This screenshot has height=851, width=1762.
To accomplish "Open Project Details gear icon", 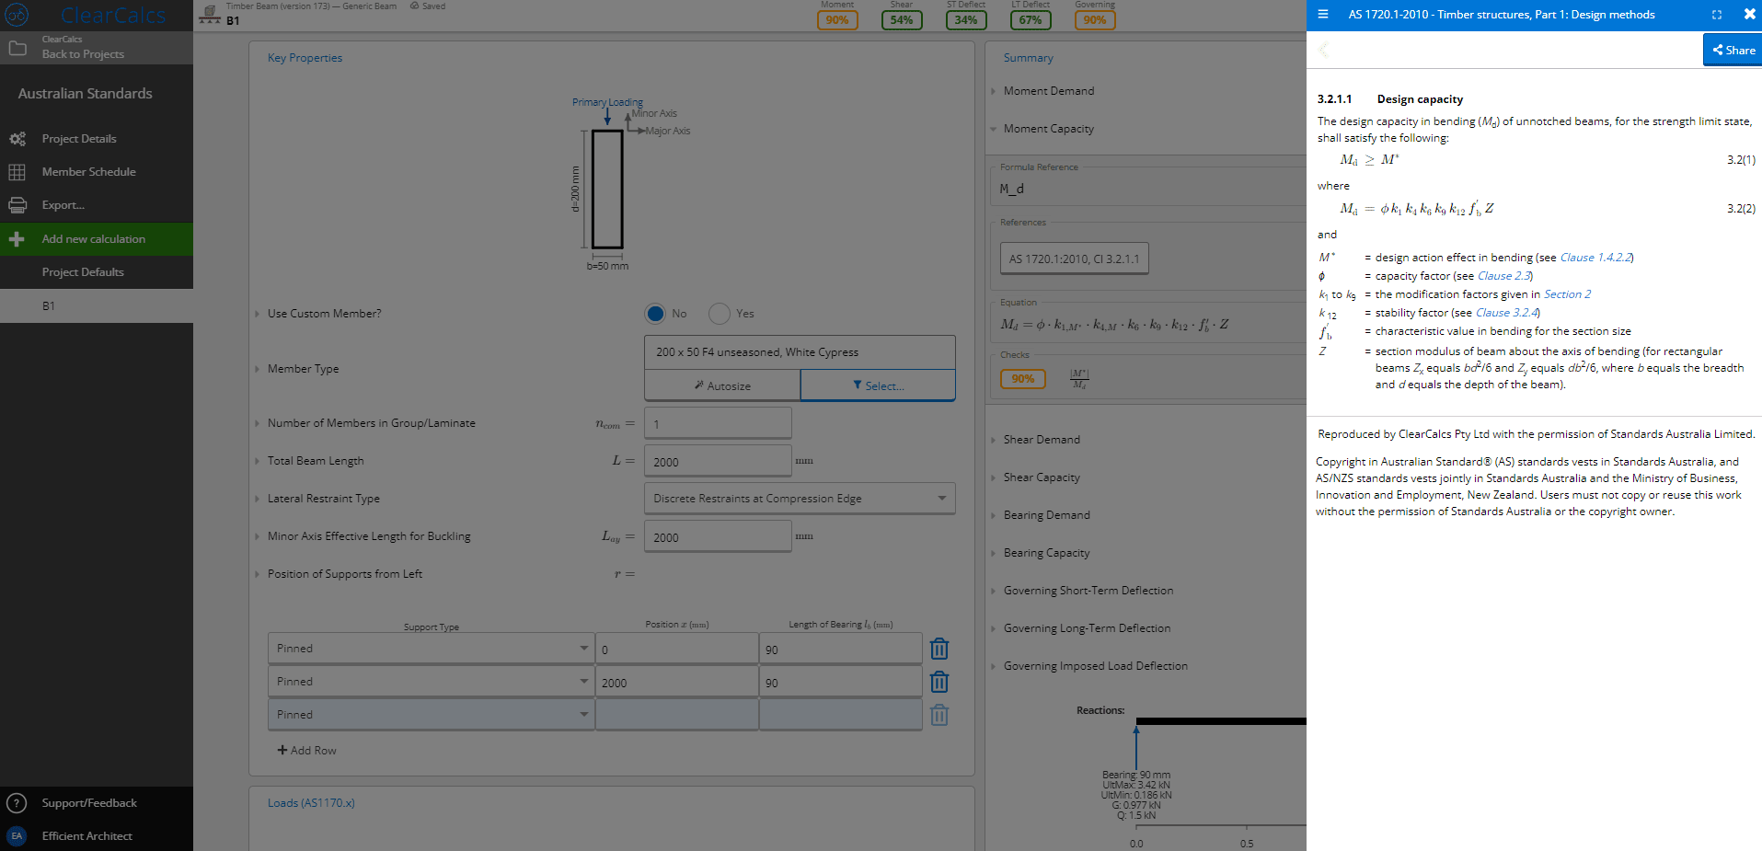I will pos(17,139).
